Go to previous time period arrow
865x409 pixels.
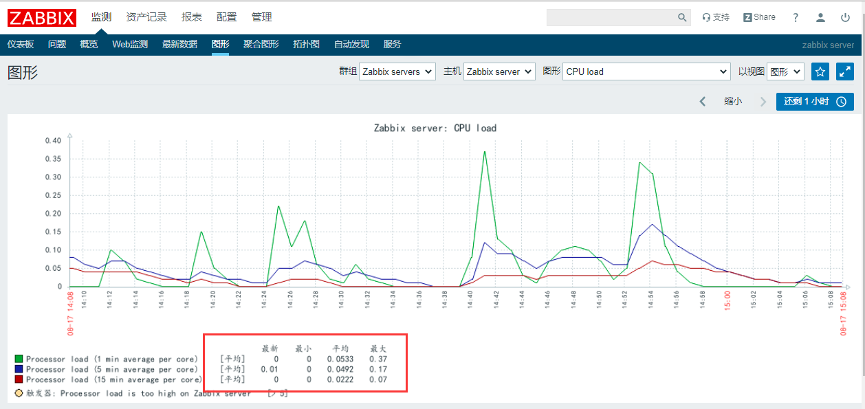click(x=703, y=102)
